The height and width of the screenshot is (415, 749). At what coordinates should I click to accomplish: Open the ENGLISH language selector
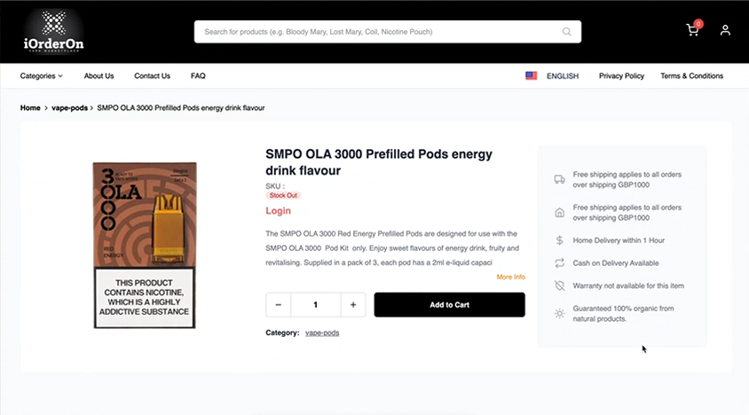click(x=563, y=76)
